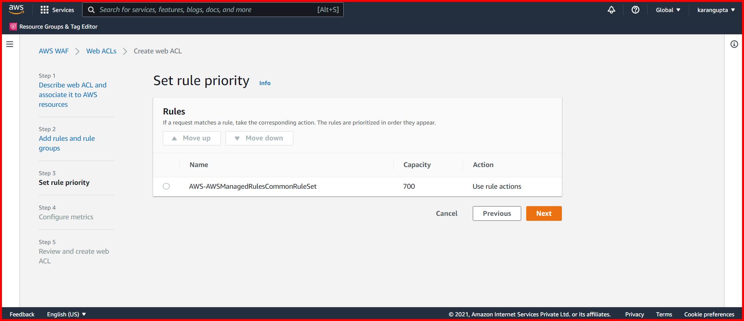Open Cookie preferences in footer

click(x=709, y=314)
